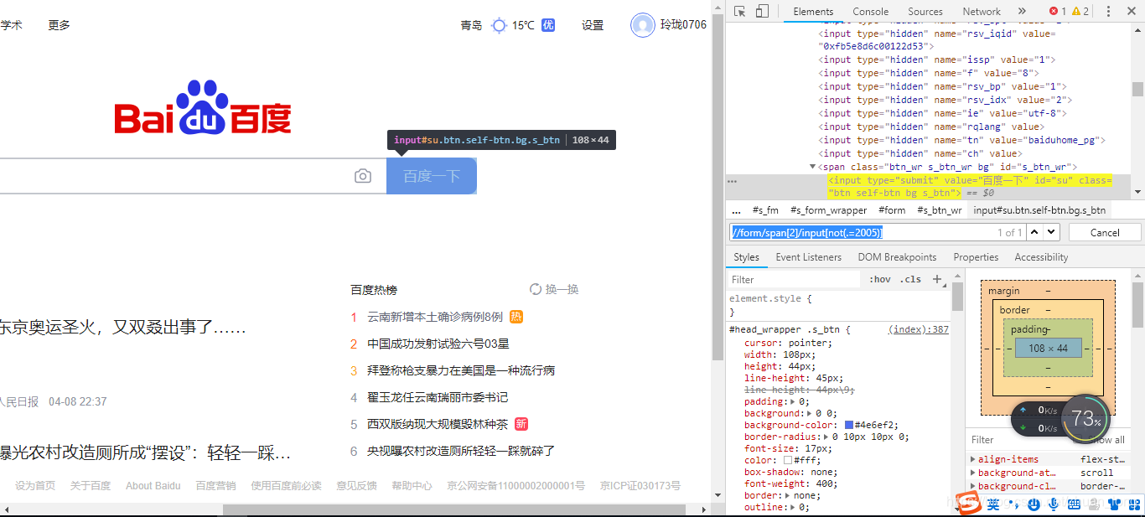Click the camera icon for image search
This screenshot has width=1145, height=517.
click(363, 176)
